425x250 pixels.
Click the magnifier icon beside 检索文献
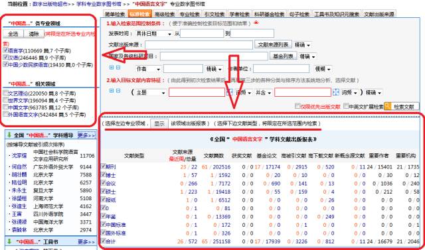click(x=388, y=106)
